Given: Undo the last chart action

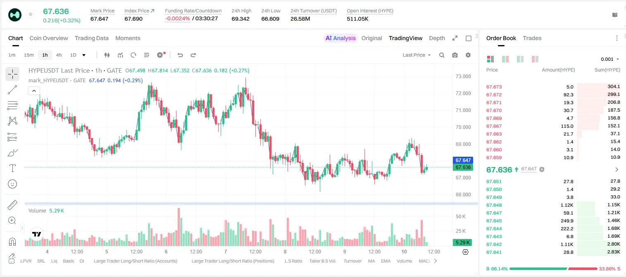Looking at the screenshot, I should [180, 55].
